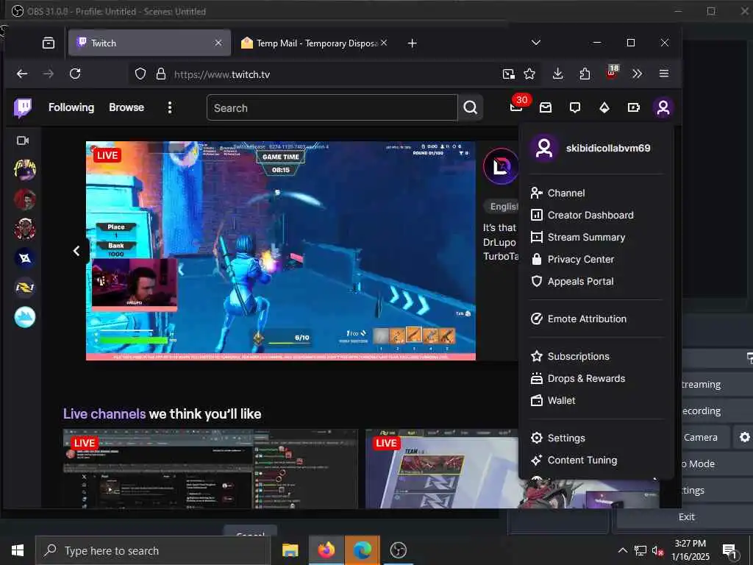Screen dimensions: 753x565
Task: Click the Twitch Search field
Action: [332, 107]
